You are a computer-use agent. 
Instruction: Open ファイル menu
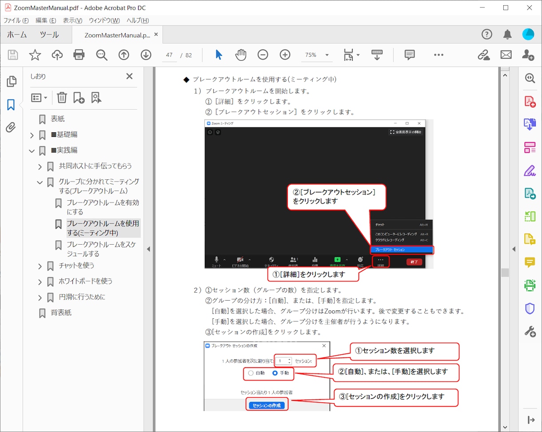tap(16, 20)
